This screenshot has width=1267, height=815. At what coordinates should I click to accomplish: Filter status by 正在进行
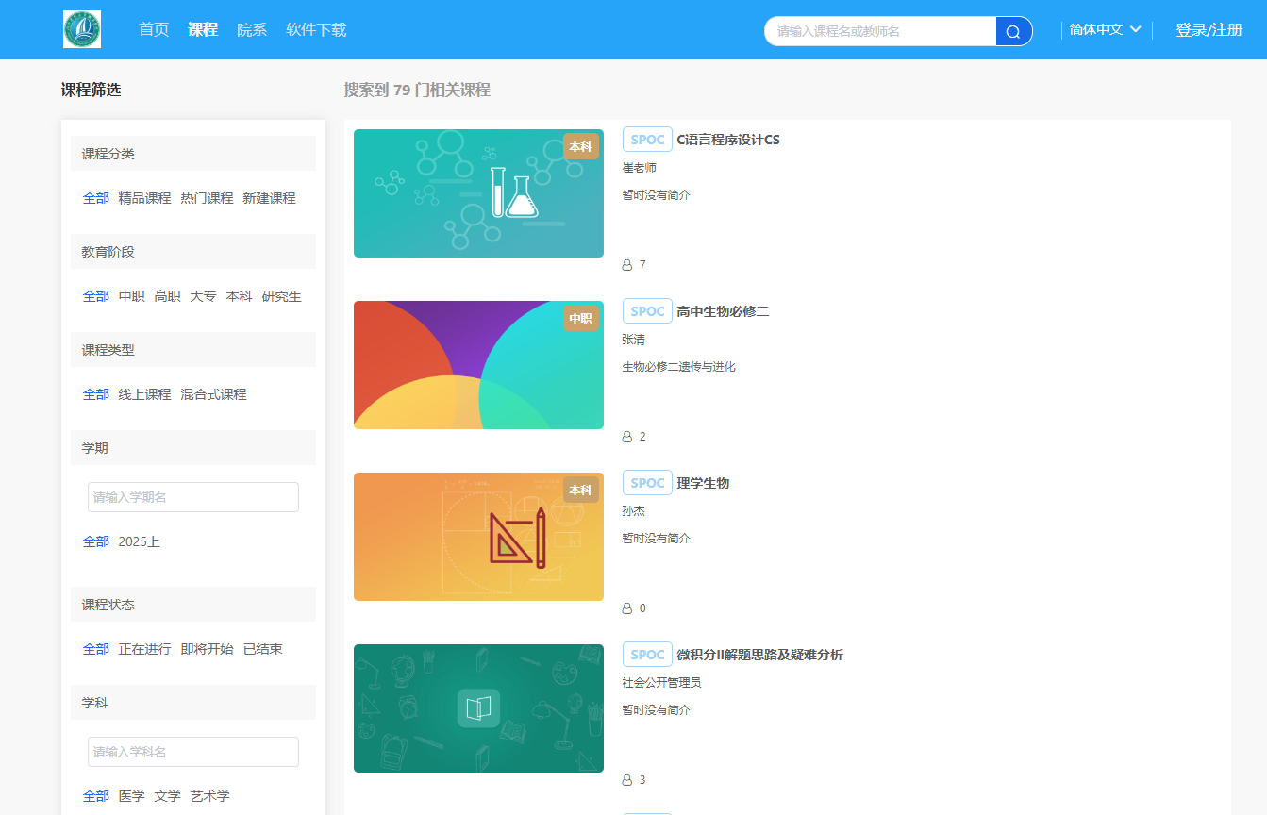pos(145,649)
